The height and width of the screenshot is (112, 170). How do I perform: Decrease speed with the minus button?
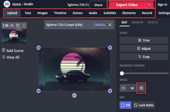coord(123,88)
